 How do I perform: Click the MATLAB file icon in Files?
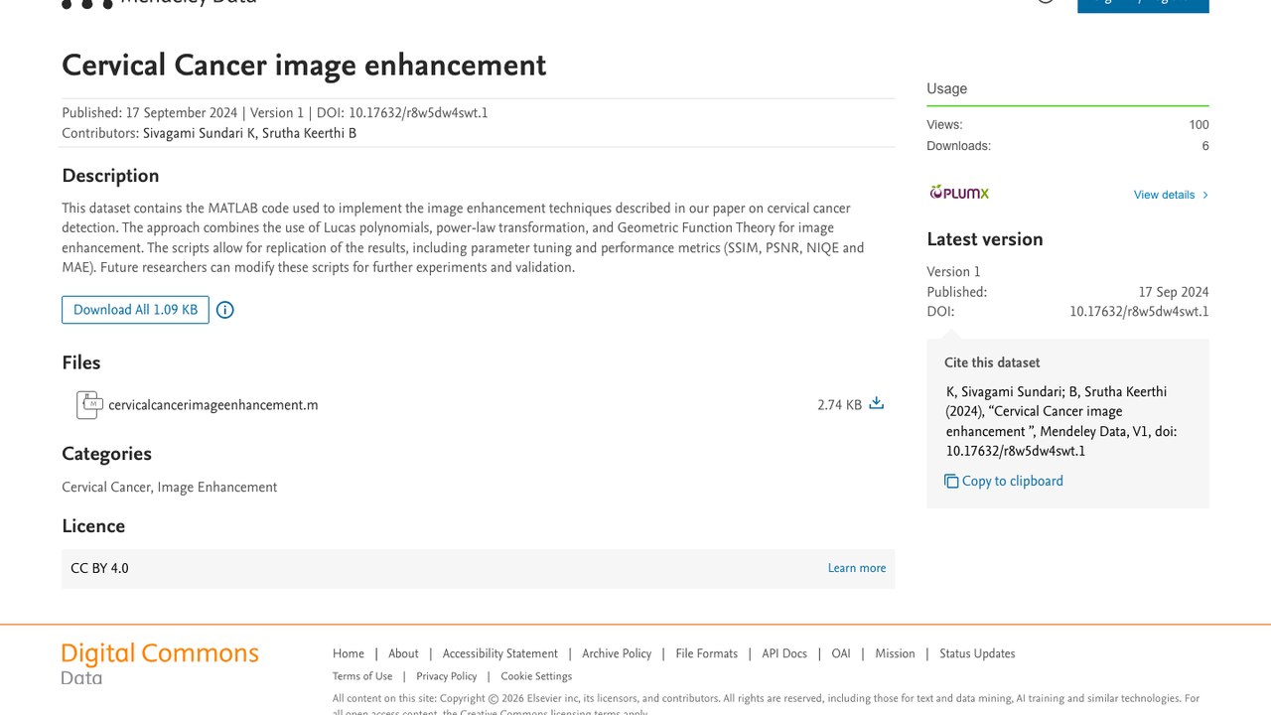tap(88, 405)
